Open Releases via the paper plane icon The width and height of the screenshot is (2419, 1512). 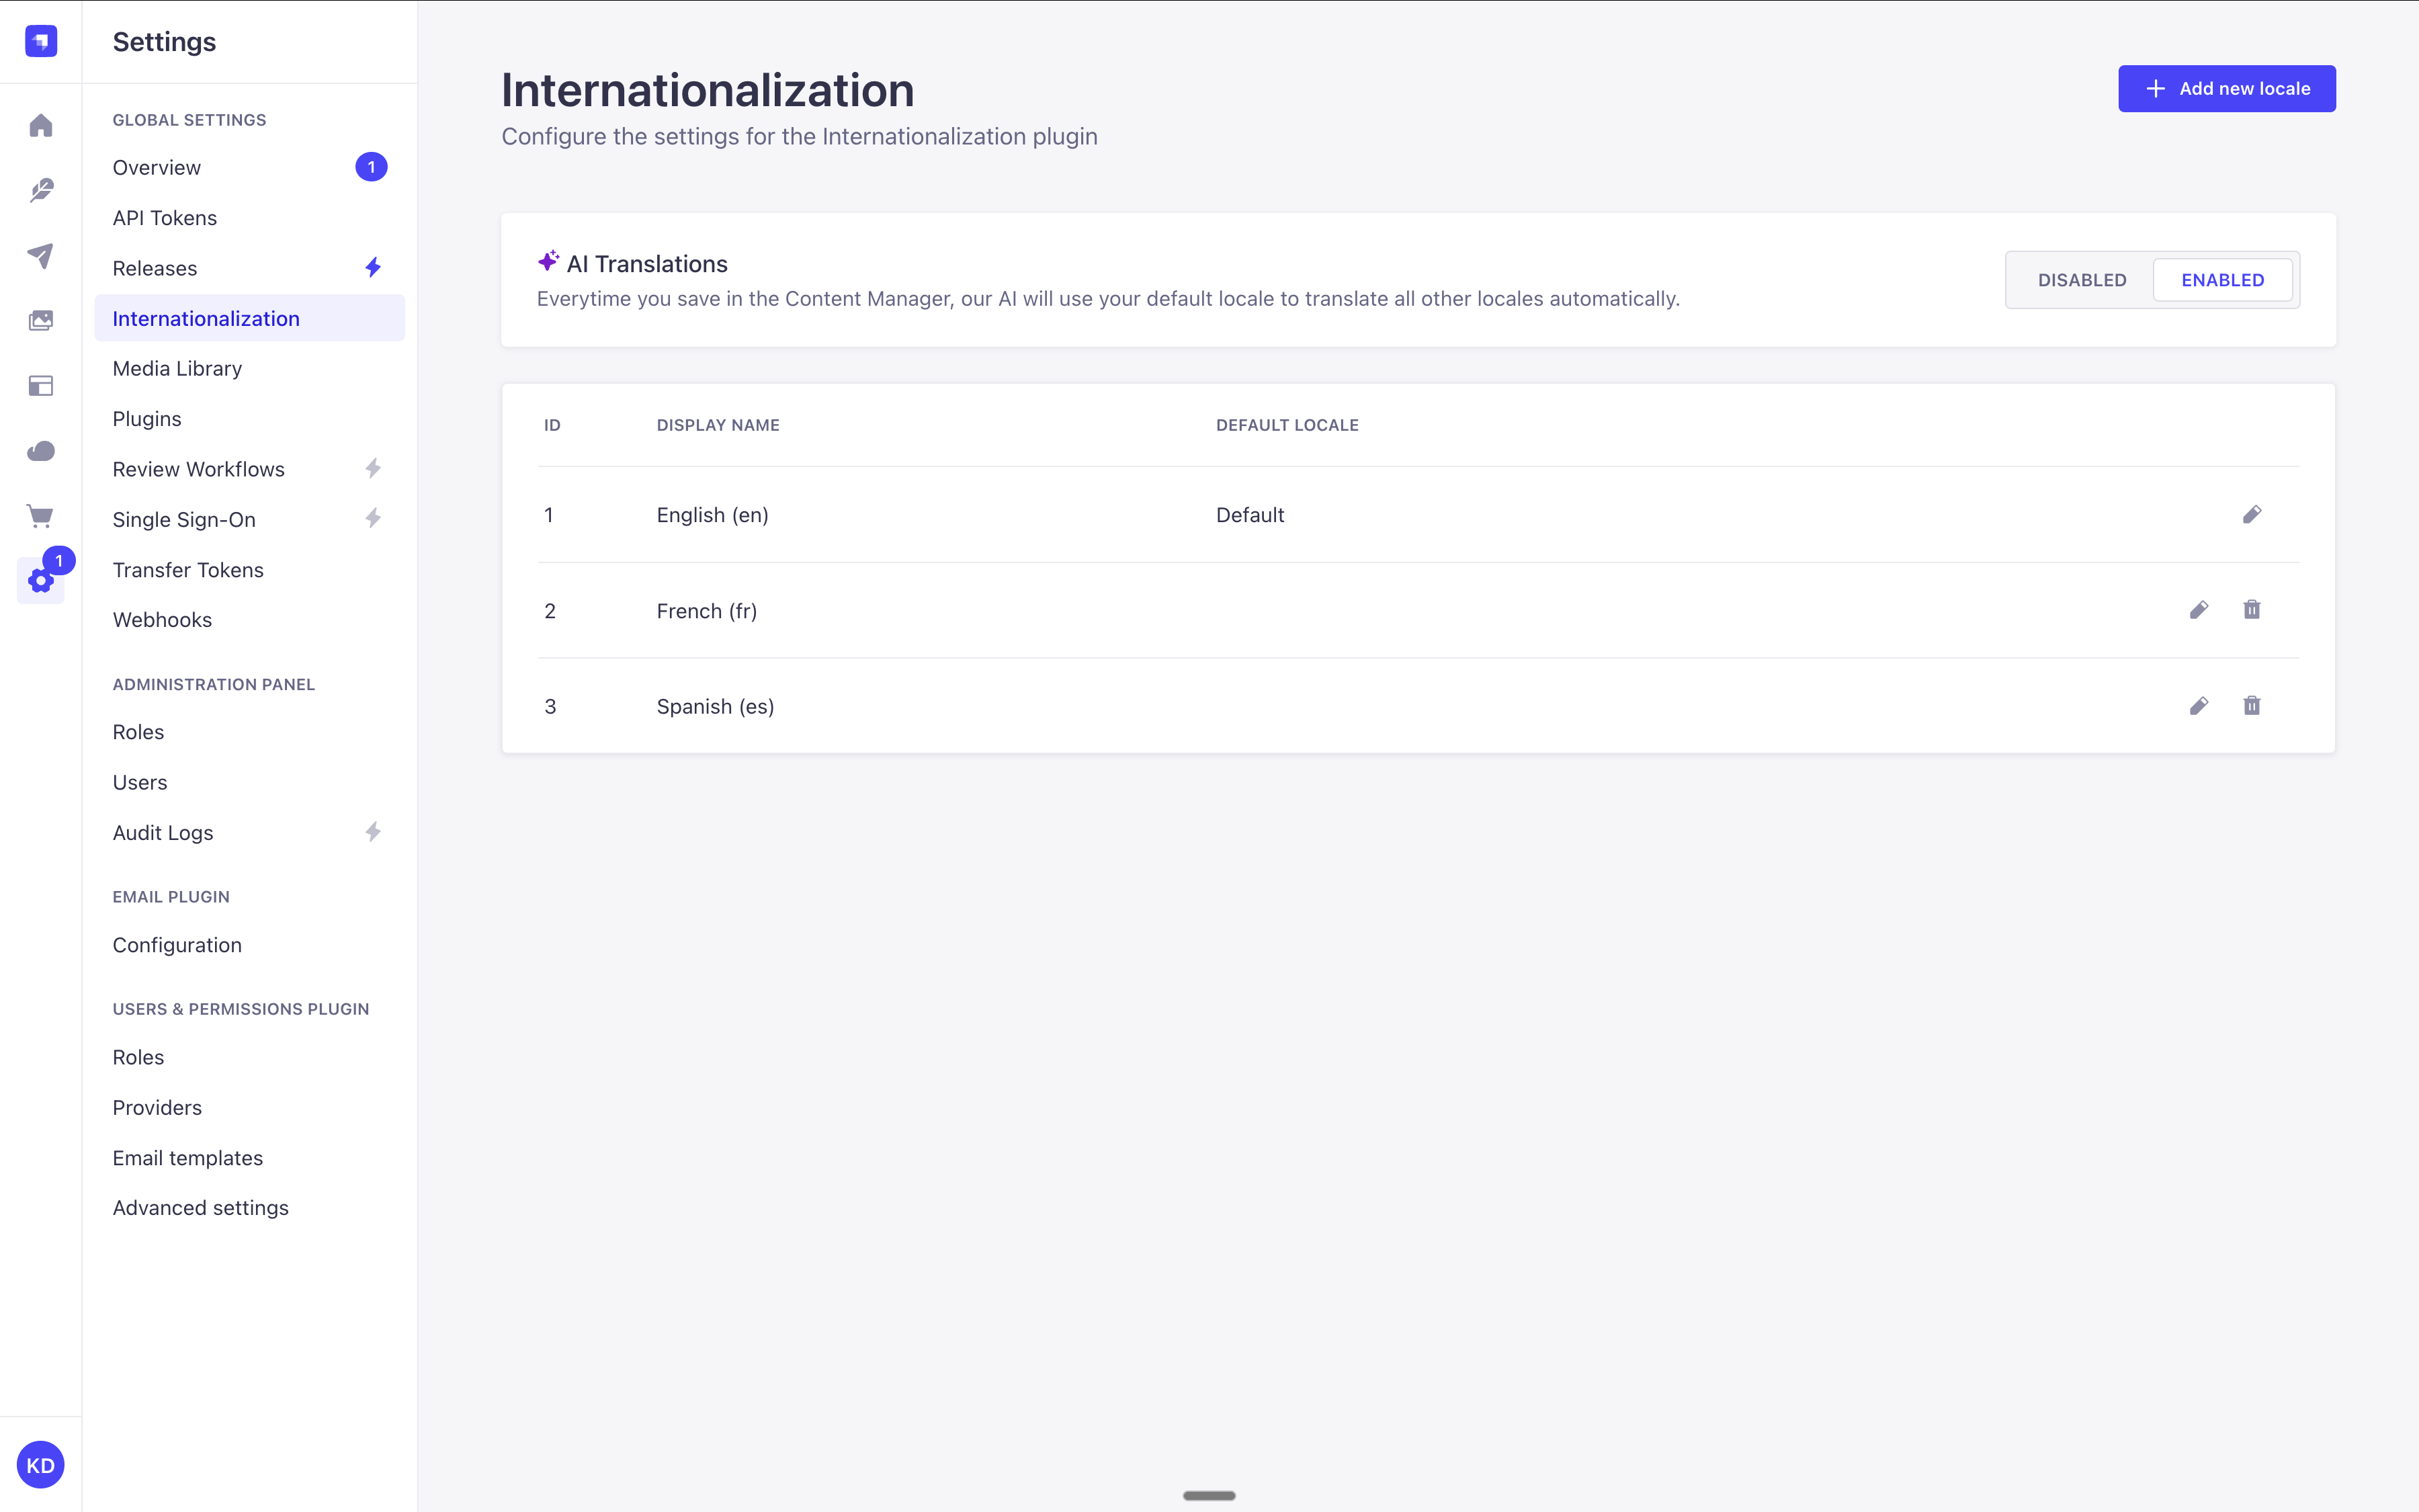pyautogui.click(x=41, y=256)
